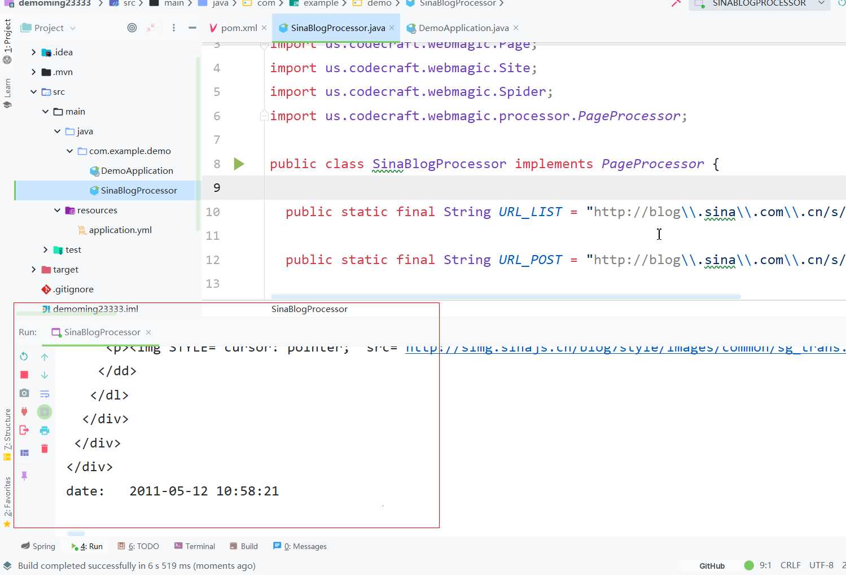Close the SinaBlogProcessor.java editor tab

pos(392,28)
